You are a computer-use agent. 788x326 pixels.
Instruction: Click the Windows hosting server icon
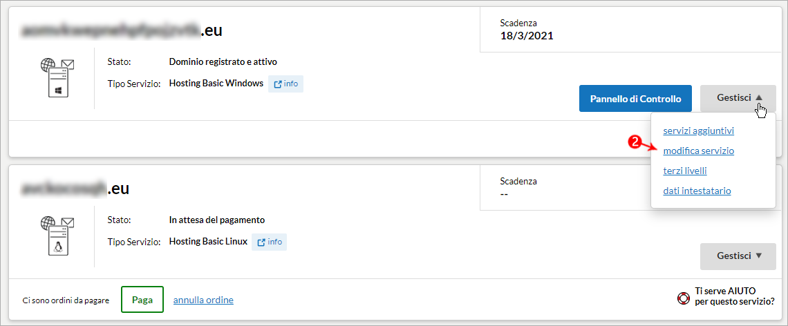click(x=57, y=78)
